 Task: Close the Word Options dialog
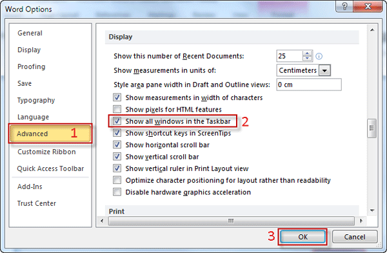click(368, 6)
